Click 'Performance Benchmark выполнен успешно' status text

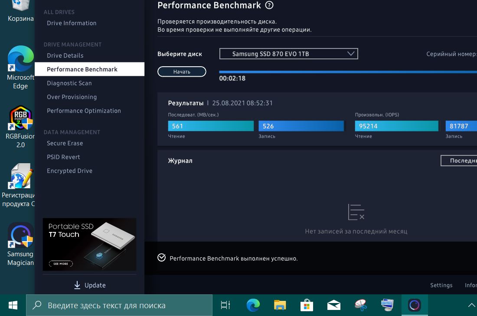pyautogui.click(x=234, y=258)
